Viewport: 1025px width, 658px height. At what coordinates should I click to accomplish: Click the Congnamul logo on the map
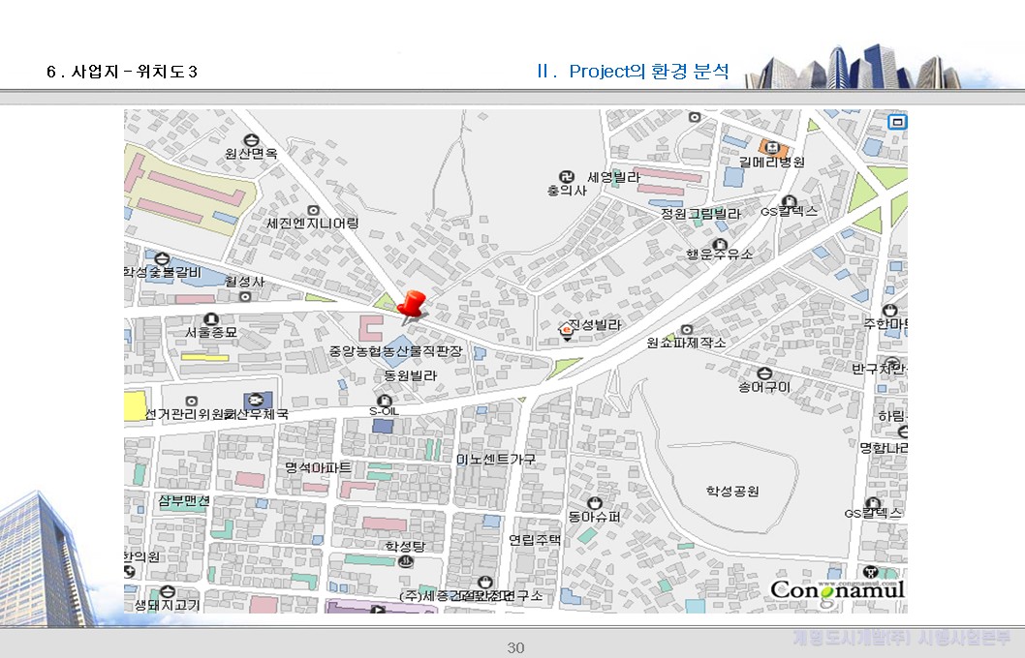click(x=837, y=588)
